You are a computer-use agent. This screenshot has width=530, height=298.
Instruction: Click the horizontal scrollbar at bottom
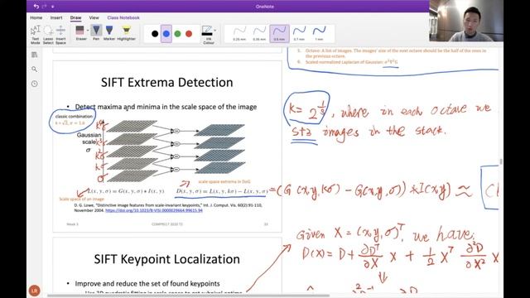pos(188,296)
